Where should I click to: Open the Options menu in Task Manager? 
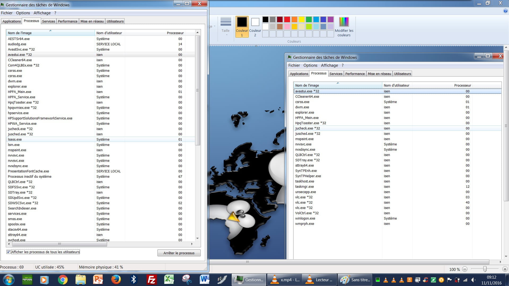23,13
